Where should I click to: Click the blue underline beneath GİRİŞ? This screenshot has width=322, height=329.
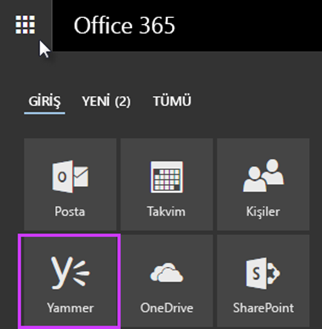[x=45, y=113]
